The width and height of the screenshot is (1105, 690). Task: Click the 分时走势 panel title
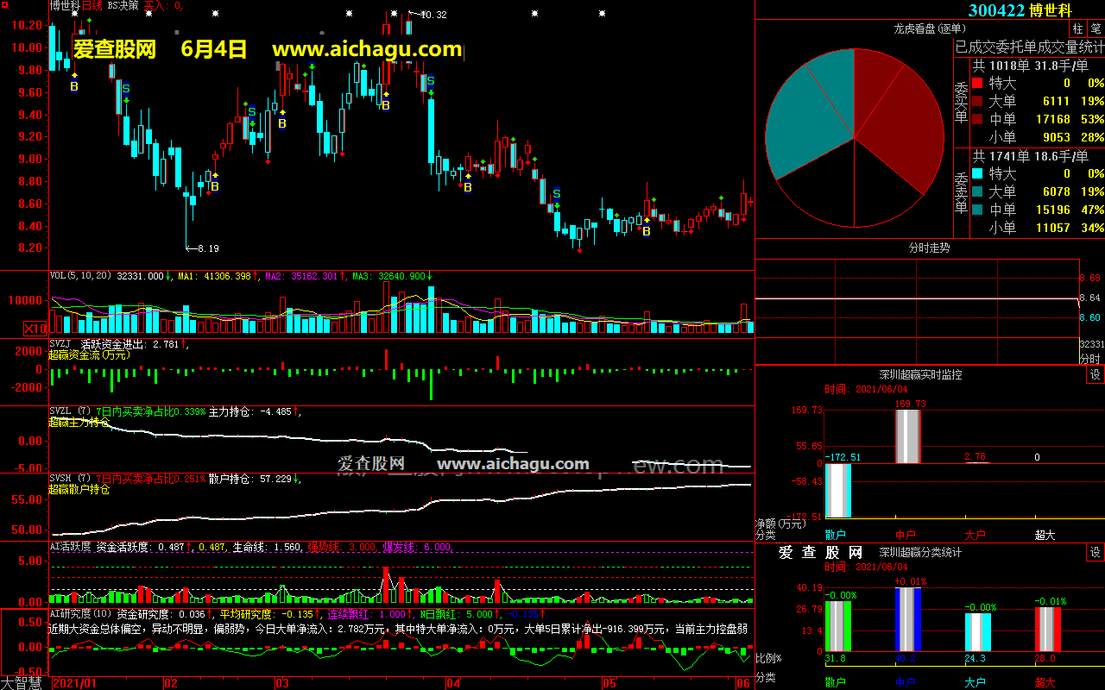929,248
